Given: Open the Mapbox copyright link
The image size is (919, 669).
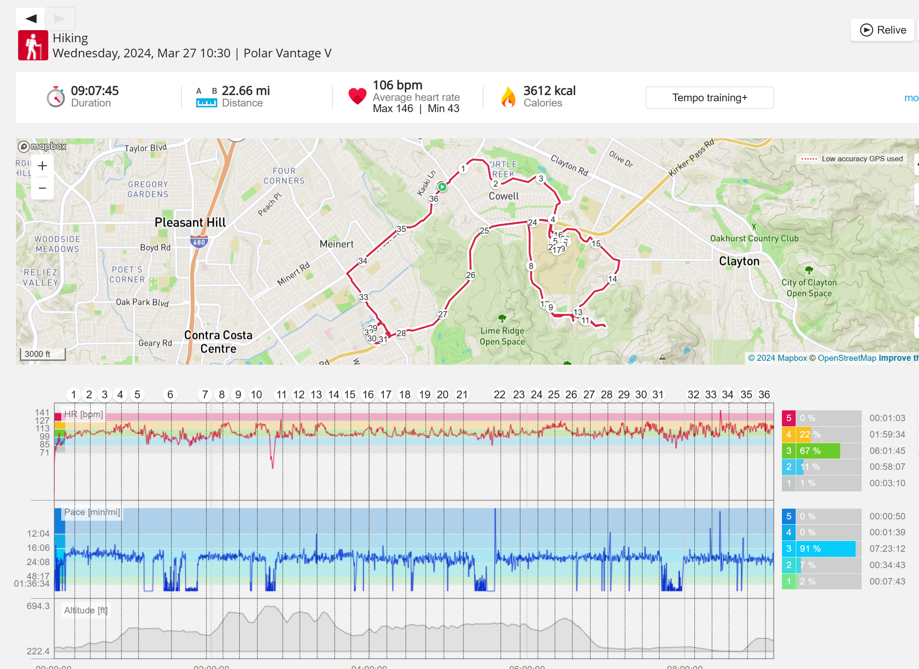Looking at the screenshot, I should (x=777, y=358).
